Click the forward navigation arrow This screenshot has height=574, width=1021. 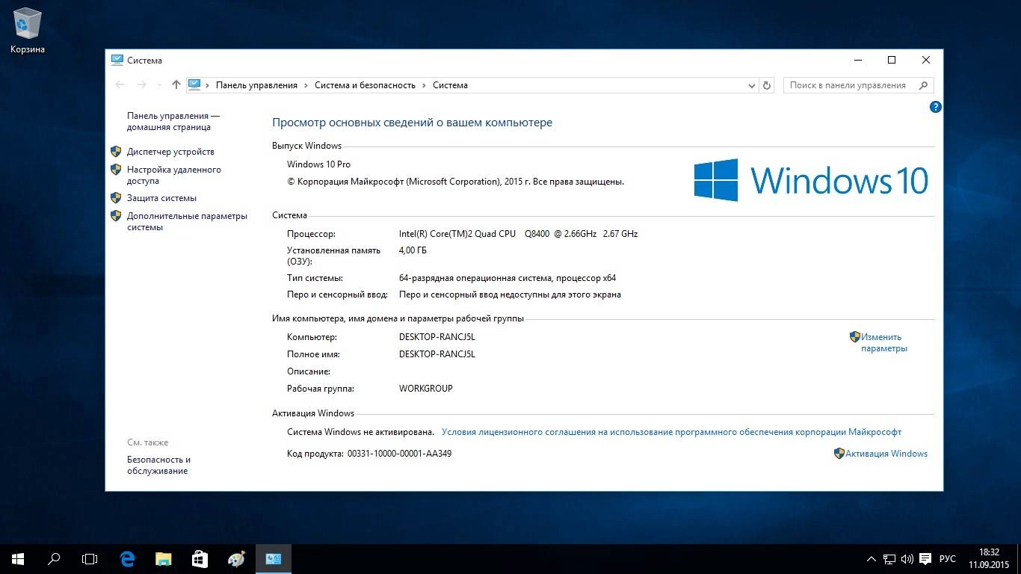(x=142, y=85)
